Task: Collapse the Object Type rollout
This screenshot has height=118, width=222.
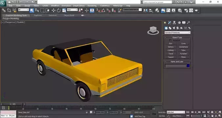Action: (177, 37)
